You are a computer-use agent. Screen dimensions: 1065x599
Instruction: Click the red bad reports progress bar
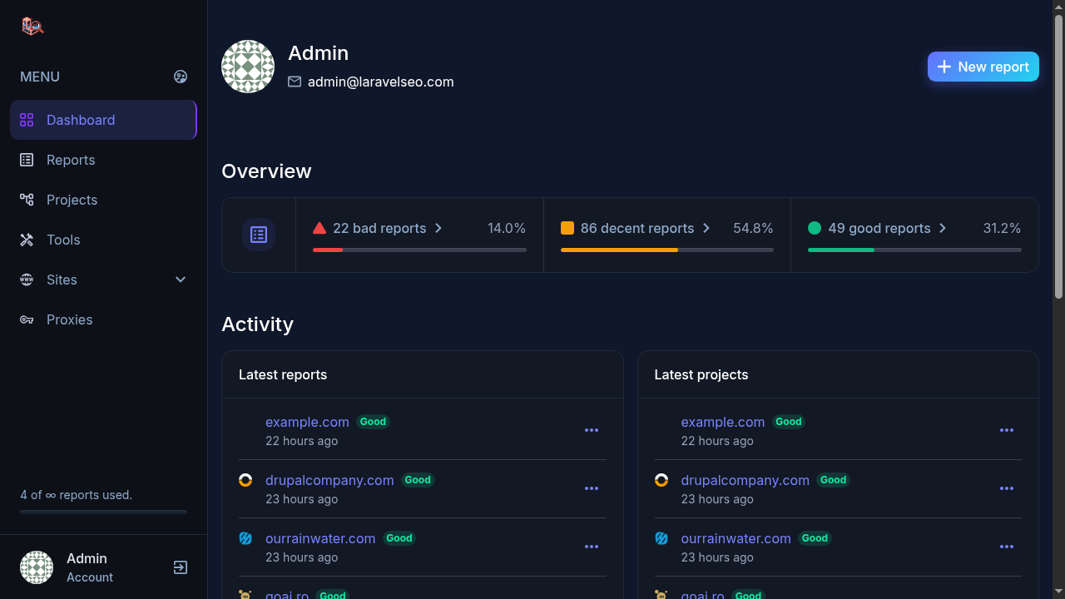tap(419, 250)
